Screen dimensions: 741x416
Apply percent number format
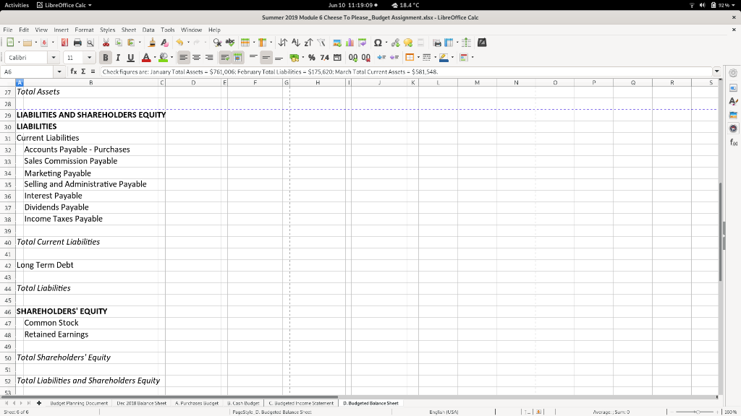[312, 57]
